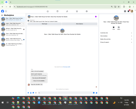This screenshot has height=109, width=136.
Task: Click the zoom magnifier icon in the address bar
Action: [x=112, y=7]
